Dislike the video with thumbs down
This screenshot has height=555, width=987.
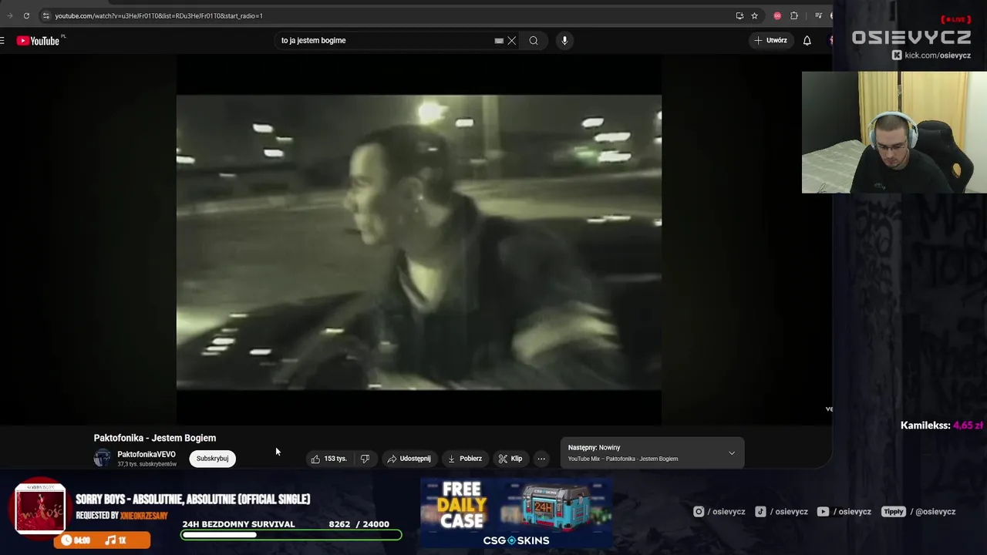365,459
